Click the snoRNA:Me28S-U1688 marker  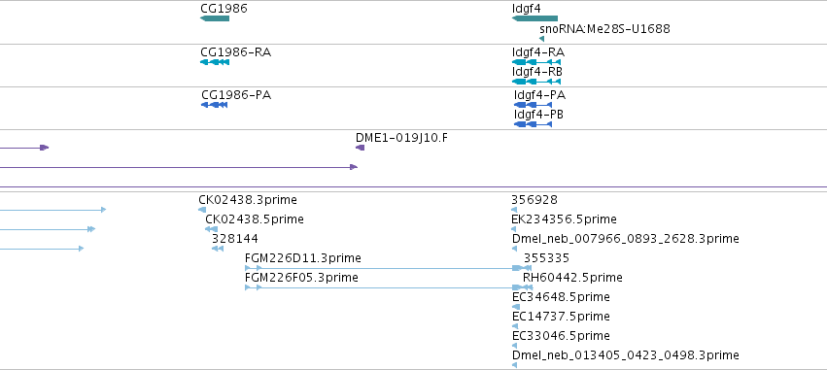pos(541,39)
